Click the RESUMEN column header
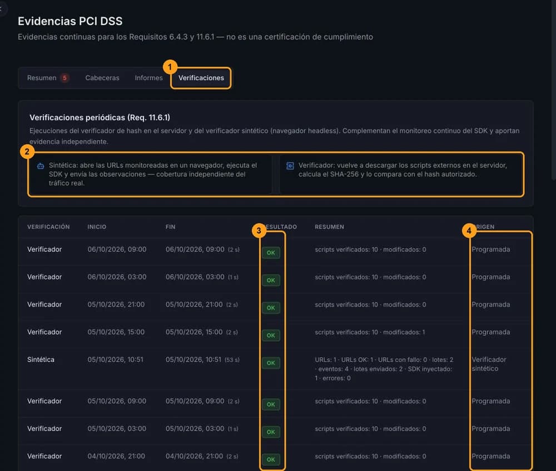556x471 pixels. point(329,227)
